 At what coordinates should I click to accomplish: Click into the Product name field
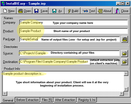click(74, 31)
